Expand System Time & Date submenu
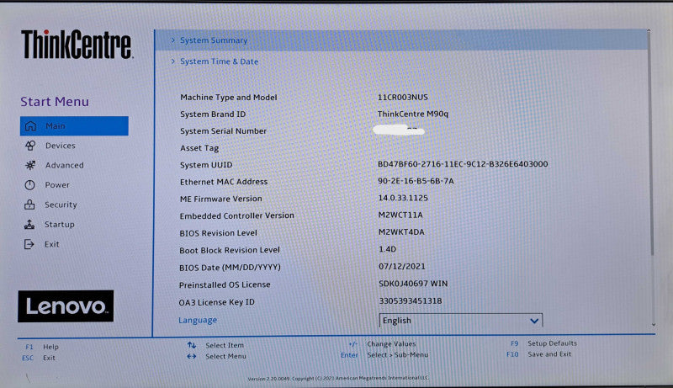 (x=219, y=61)
